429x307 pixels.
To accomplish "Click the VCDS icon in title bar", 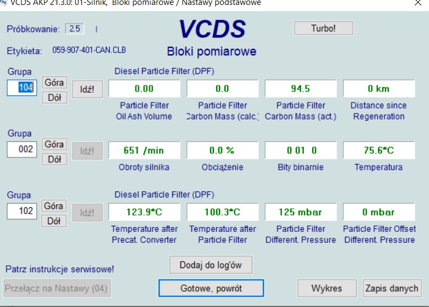I will [x=3, y=2].
